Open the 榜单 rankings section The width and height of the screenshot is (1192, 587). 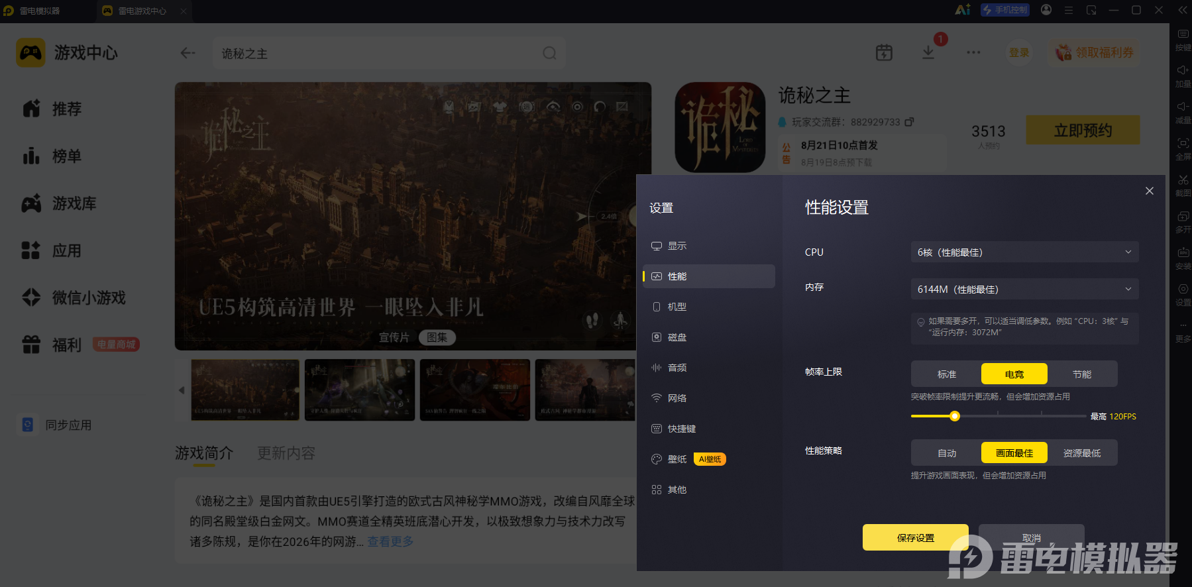[x=52, y=156]
